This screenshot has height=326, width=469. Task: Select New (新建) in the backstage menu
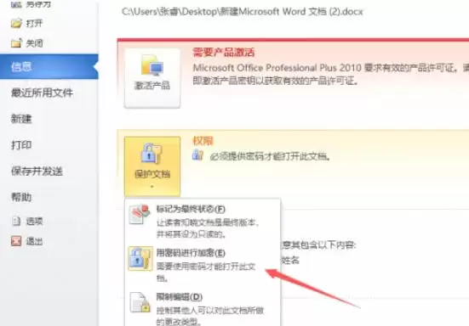21,119
